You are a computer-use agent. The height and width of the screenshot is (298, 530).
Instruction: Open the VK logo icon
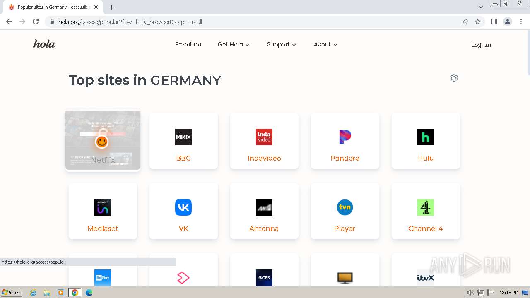[183, 207]
